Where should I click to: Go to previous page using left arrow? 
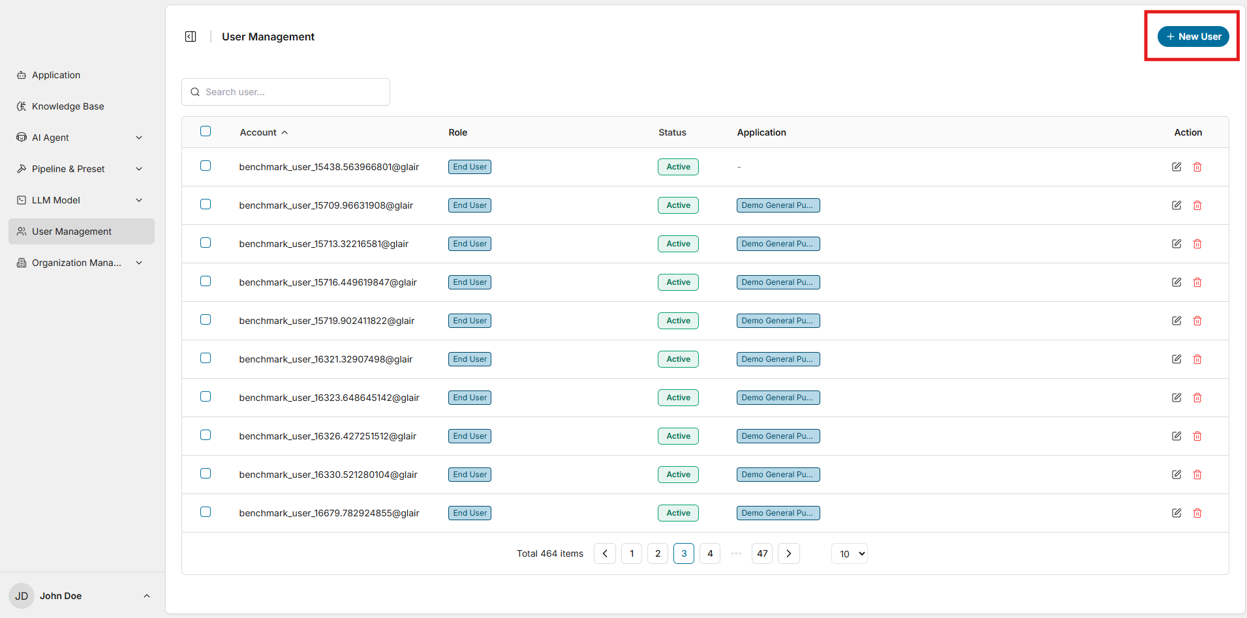pos(604,553)
